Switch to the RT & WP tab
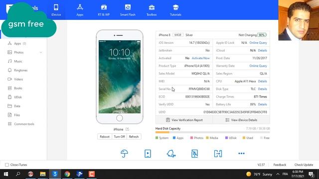This screenshot has height=179, width=319. tap(104, 10)
